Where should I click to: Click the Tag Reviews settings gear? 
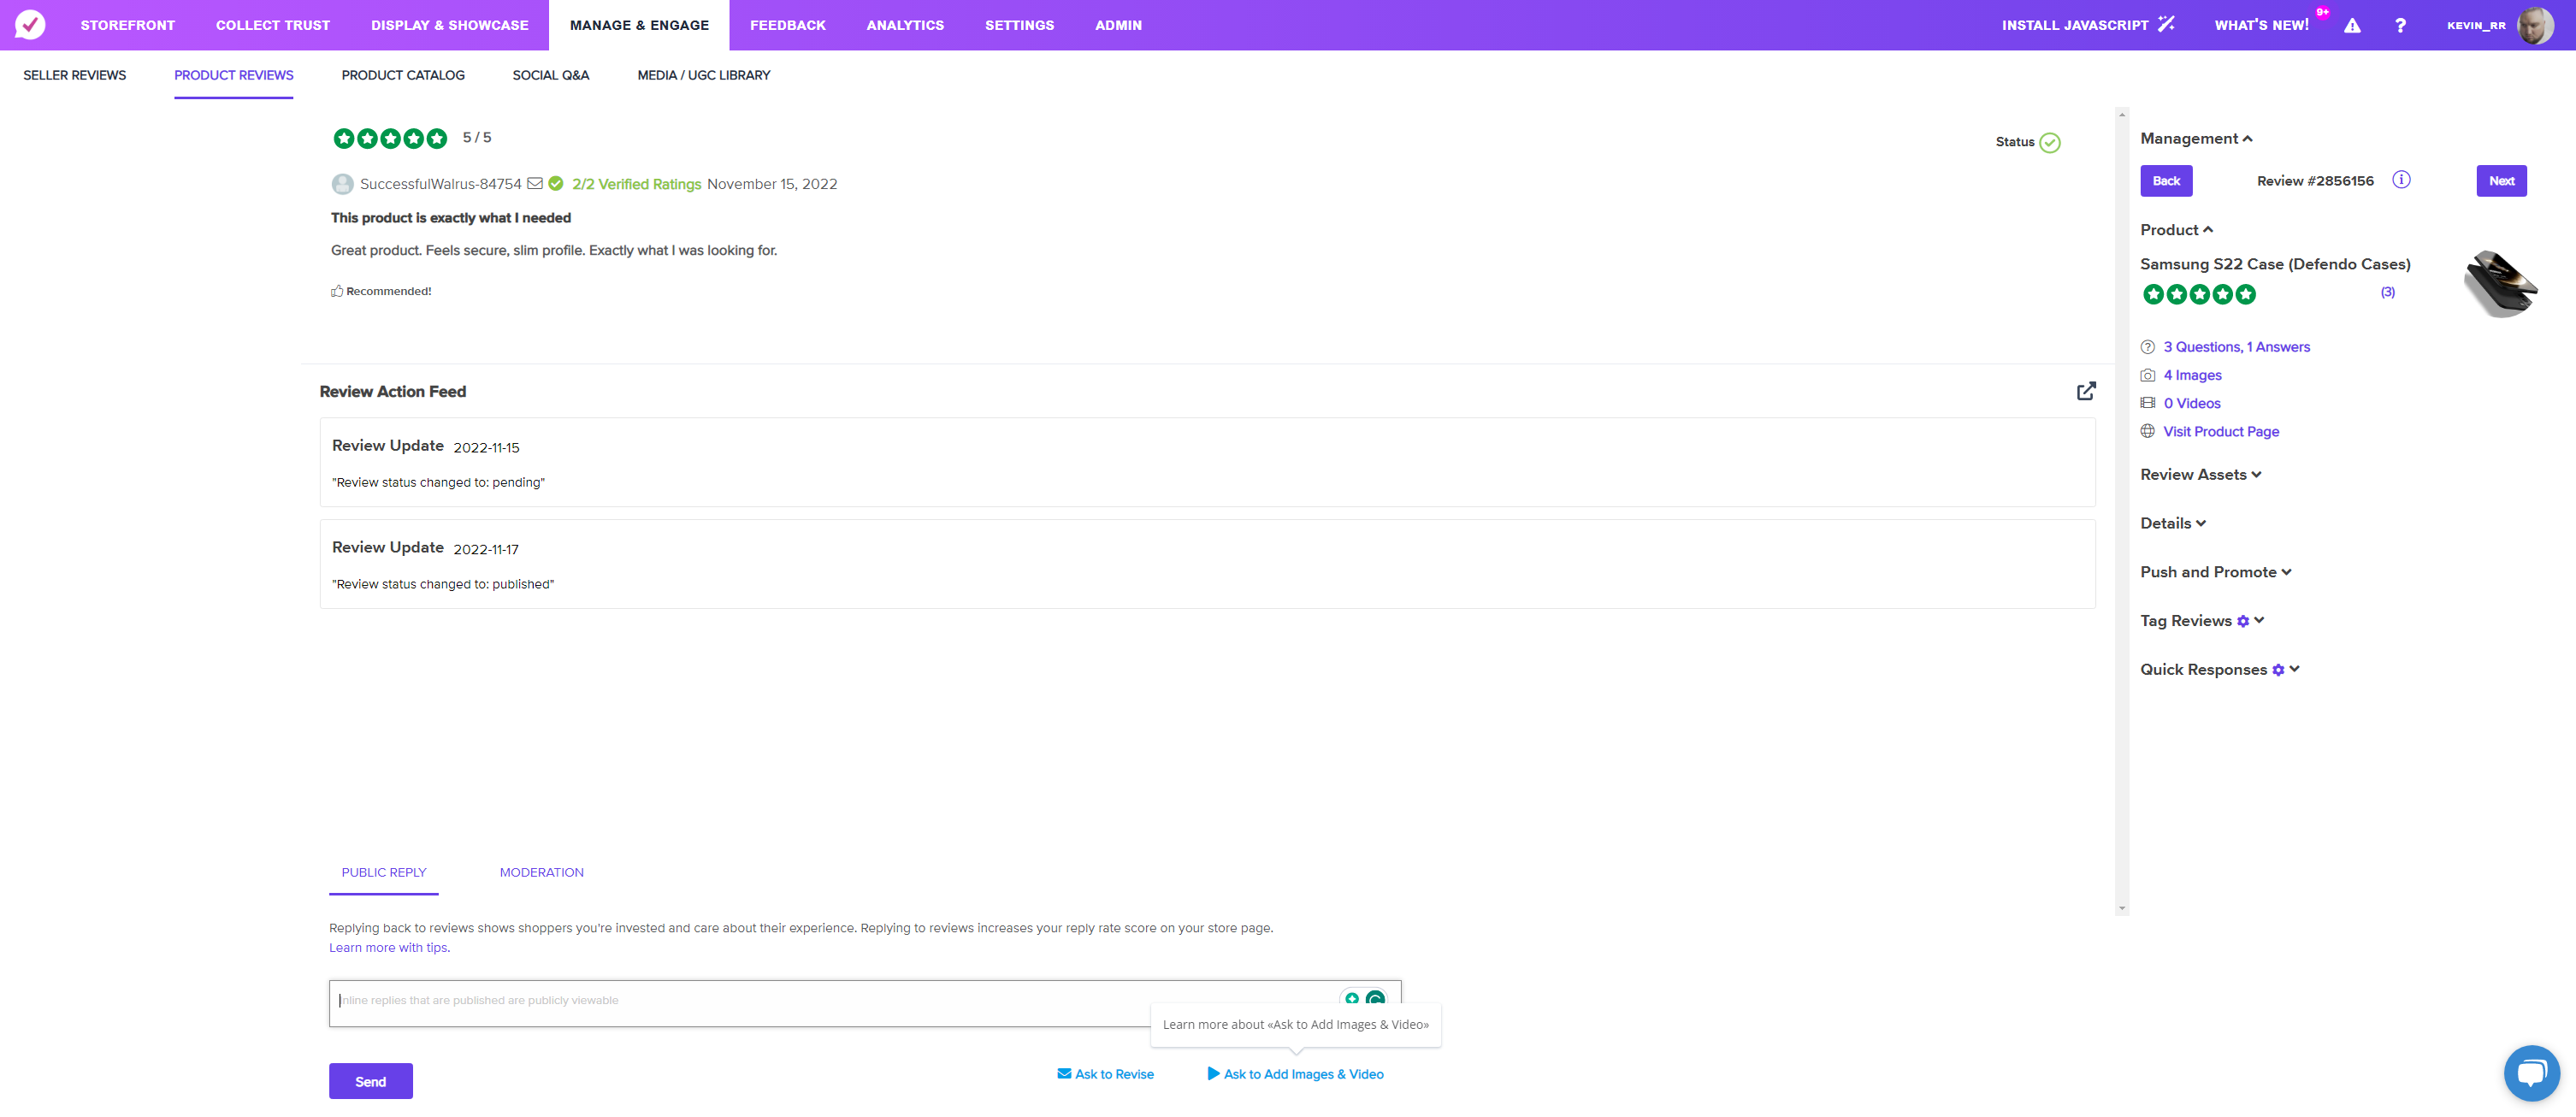[x=2243, y=621]
